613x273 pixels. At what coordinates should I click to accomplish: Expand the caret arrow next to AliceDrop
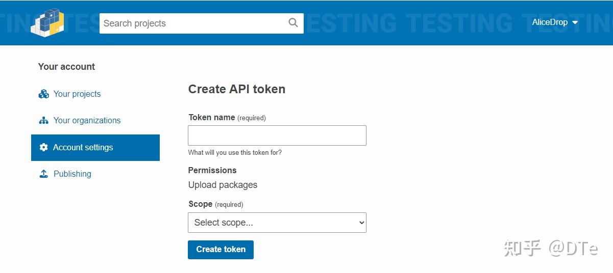(575, 23)
